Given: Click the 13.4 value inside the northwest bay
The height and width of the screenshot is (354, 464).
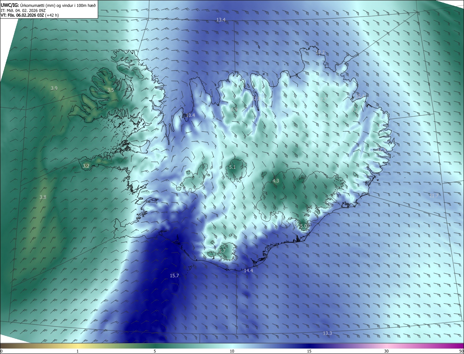Looking at the screenshot, I should pyautogui.click(x=190, y=115).
